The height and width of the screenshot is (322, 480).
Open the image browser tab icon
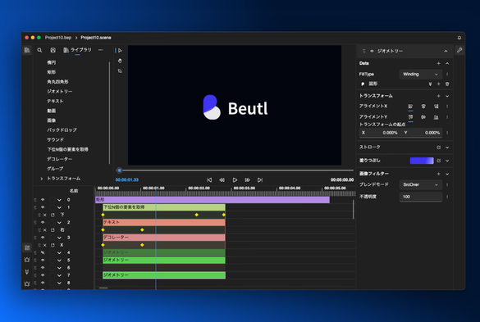pyautogui.click(x=53, y=50)
